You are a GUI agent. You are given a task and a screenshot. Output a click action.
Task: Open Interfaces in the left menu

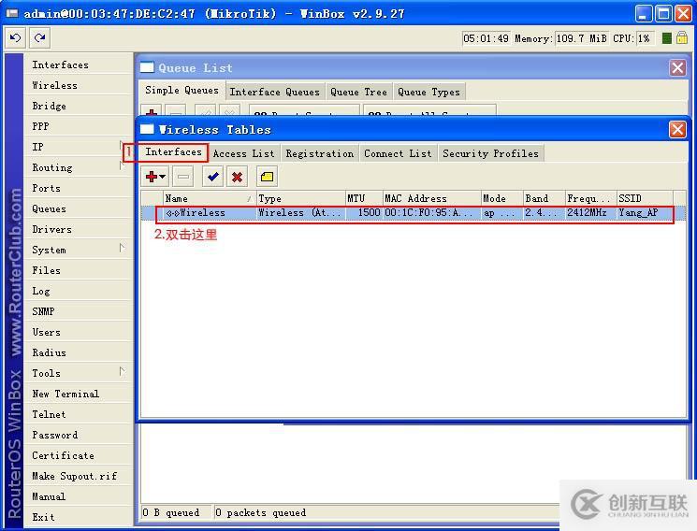79,65
